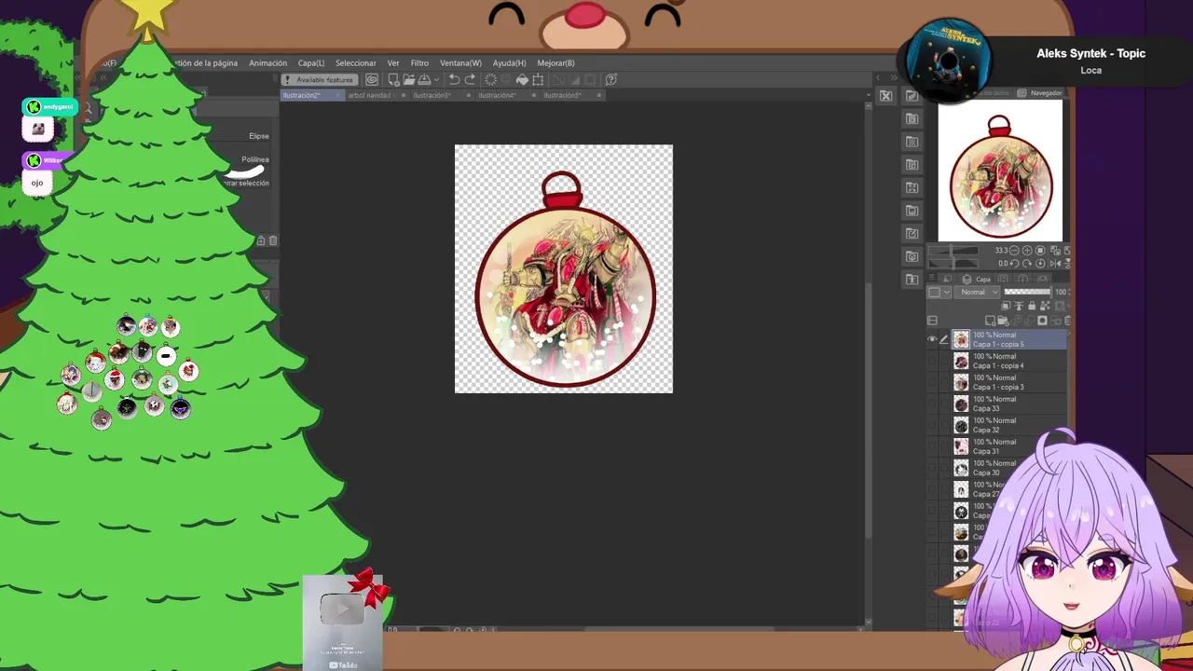This screenshot has width=1193, height=671.
Task: Open the Seleccionar menu
Action: coord(356,63)
